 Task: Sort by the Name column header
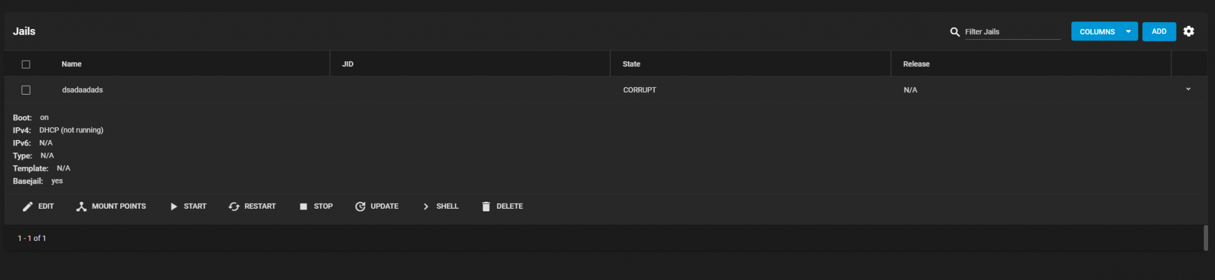click(x=72, y=64)
